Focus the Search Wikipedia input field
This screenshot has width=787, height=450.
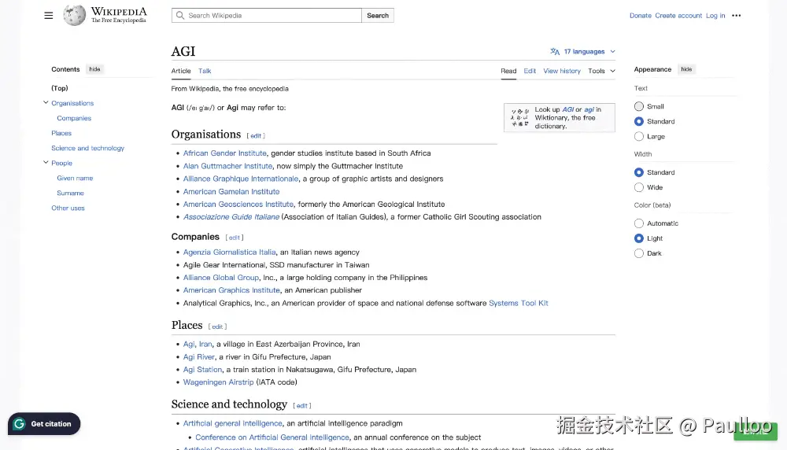[x=267, y=16]
